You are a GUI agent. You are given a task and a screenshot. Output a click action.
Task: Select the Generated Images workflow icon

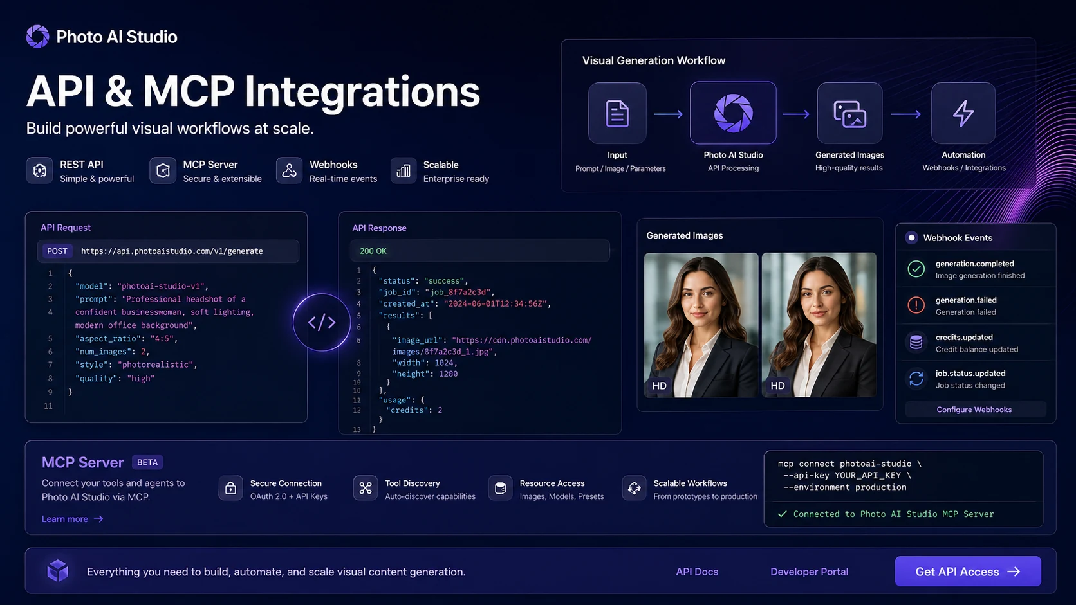(x=849, y=113)
